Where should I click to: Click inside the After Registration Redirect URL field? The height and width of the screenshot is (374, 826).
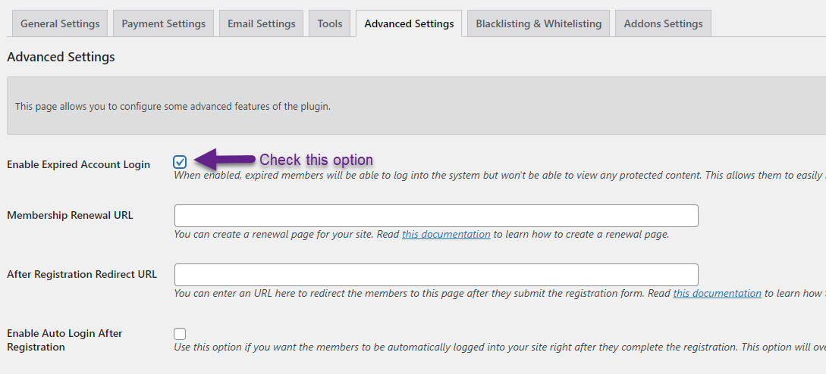(436, 275)
